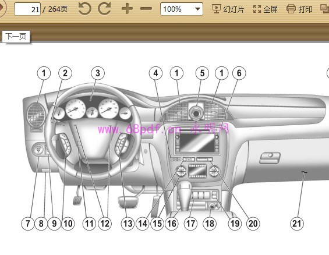Click the rotate clockwise icon
Image resolution: width=329 pixels, height=255 pixels.
pos(104,9)
